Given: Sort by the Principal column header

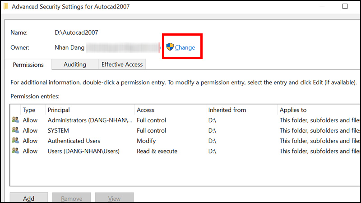Looking at the screenshot, I should [x=90, y=110].
